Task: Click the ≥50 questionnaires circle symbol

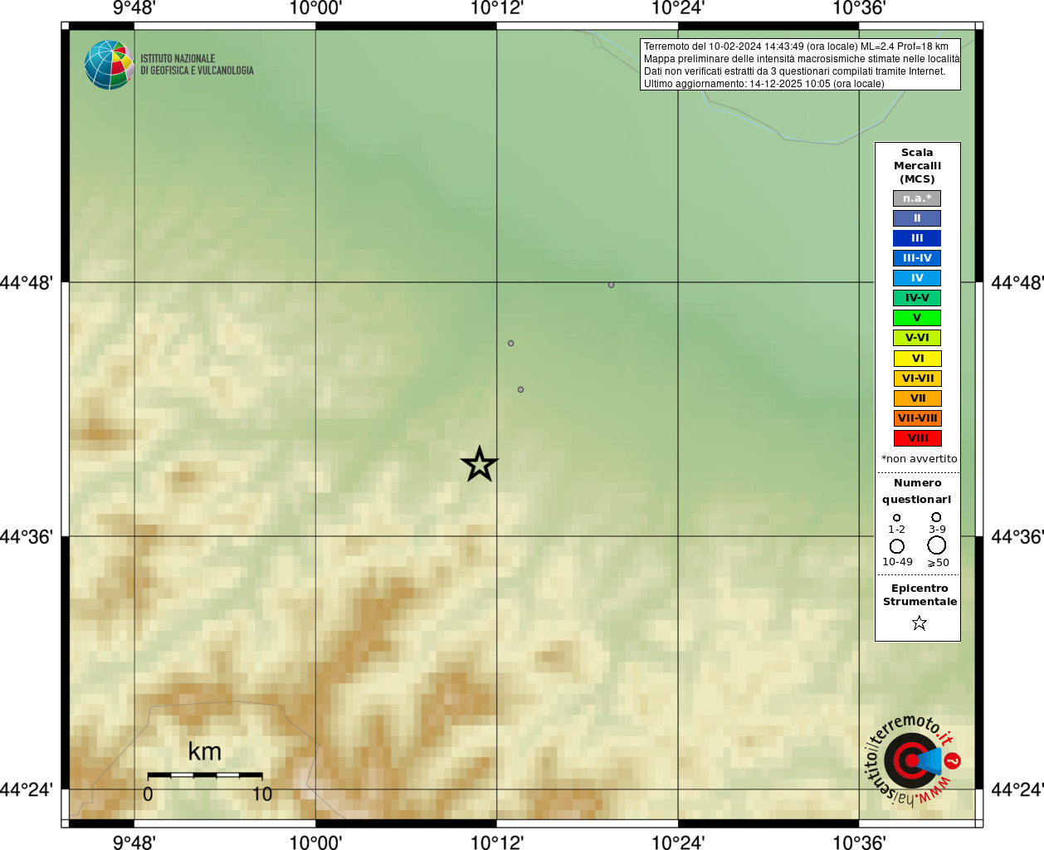Action: pos(937,545)
